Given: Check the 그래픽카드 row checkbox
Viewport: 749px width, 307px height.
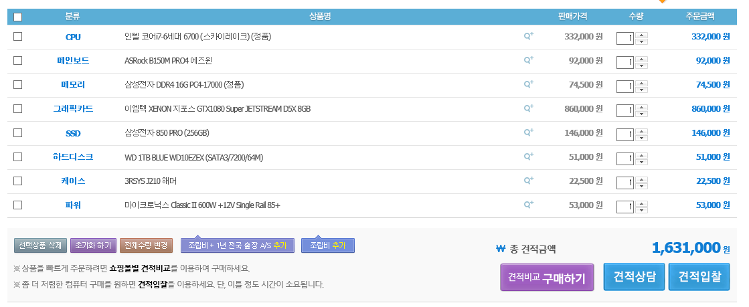Looking at the screenshot, I should [17, 108].
